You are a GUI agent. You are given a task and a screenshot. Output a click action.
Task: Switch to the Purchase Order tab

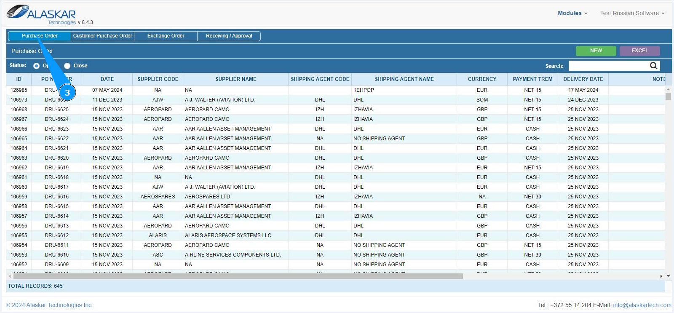(40, 36)
